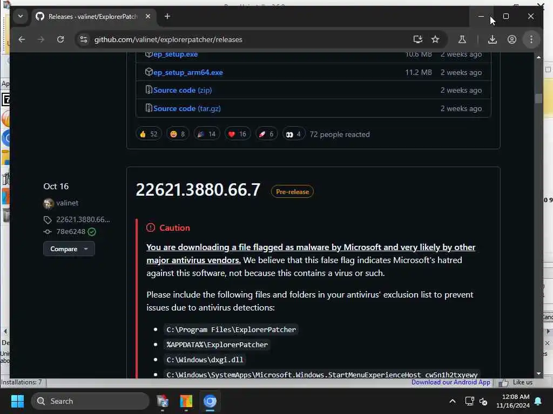Image resolution: width=553 pixels, height=414 pixels.
Task: Reload the GitHub releases page
Action: tap(60, 39)
